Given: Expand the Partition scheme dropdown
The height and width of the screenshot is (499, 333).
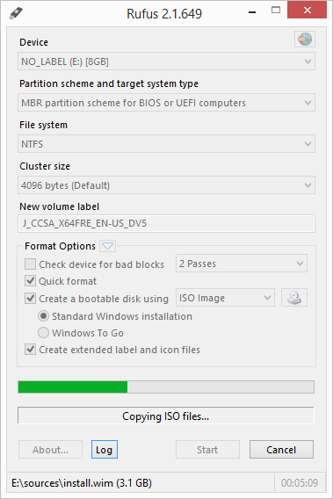Looking at the screenshot, I should (166, 103).
